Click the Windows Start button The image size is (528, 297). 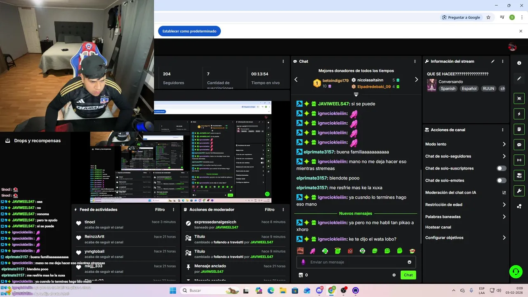click(172, 290)
